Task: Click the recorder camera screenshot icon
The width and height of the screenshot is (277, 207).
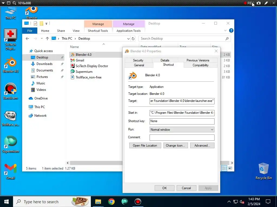Action: (x=258, y=3)
